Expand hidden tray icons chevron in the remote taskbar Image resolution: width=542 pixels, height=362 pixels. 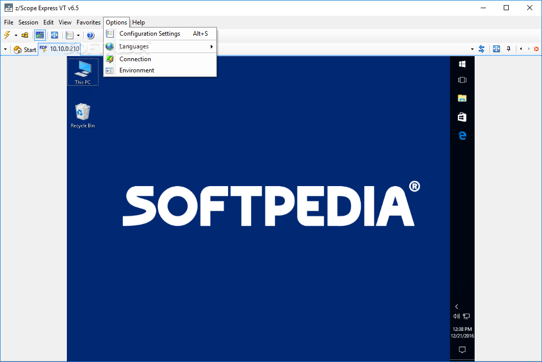click(x=457, y=306)
